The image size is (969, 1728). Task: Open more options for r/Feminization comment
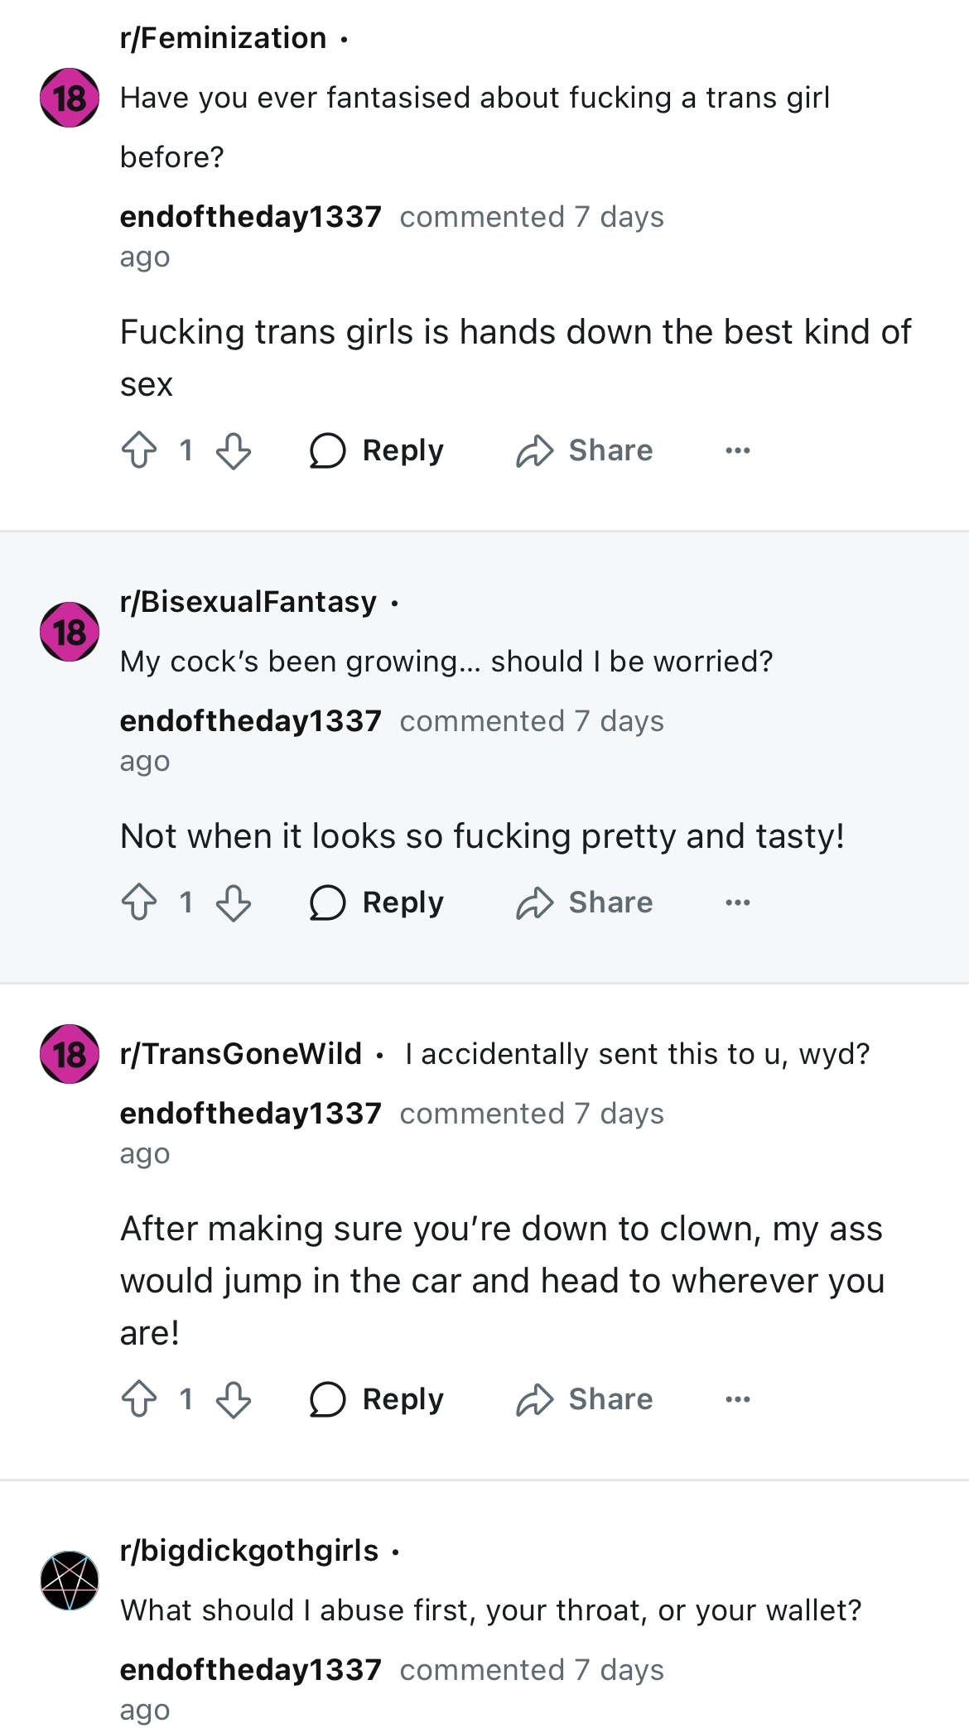point(737,450)
